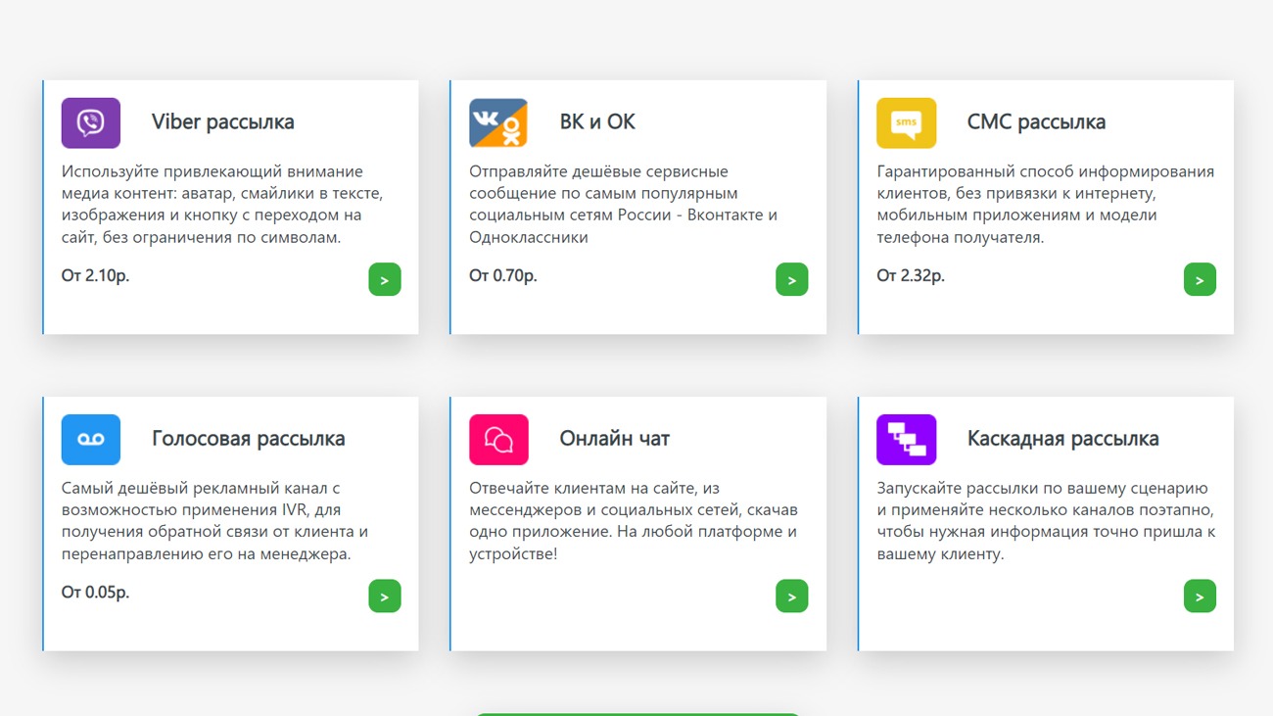1273x716 pixels.
Task: Open the Каскадная рассылка title
Action: 1062,439
